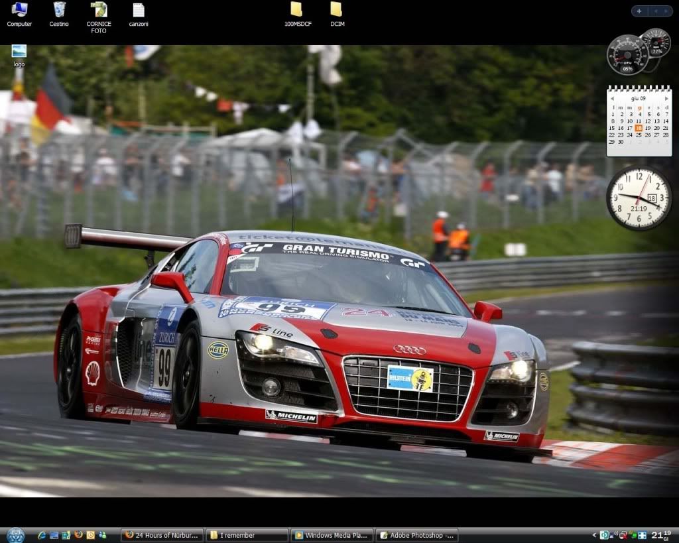Click the Show Desktop Quick Launch icon
This screenshot has height=543, width=679.
[54, 535]
